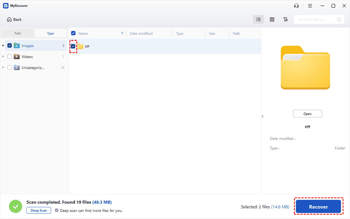Collapse the preview panel with arrow
Screen dimensions: 350x219
pos(262,116)
